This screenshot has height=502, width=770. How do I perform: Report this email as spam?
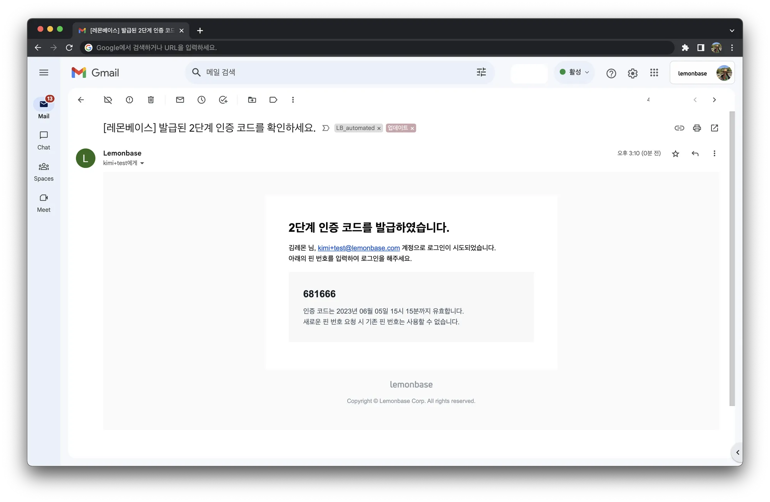coord(129,100)
